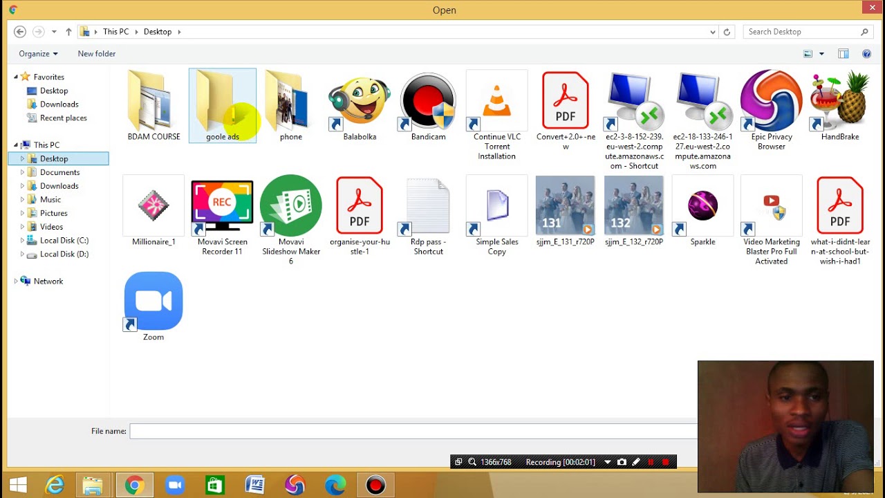The width and height of the screenshot is (885, 498).
Task: Select the phone folder icon
Action: (x=291, y=100)
